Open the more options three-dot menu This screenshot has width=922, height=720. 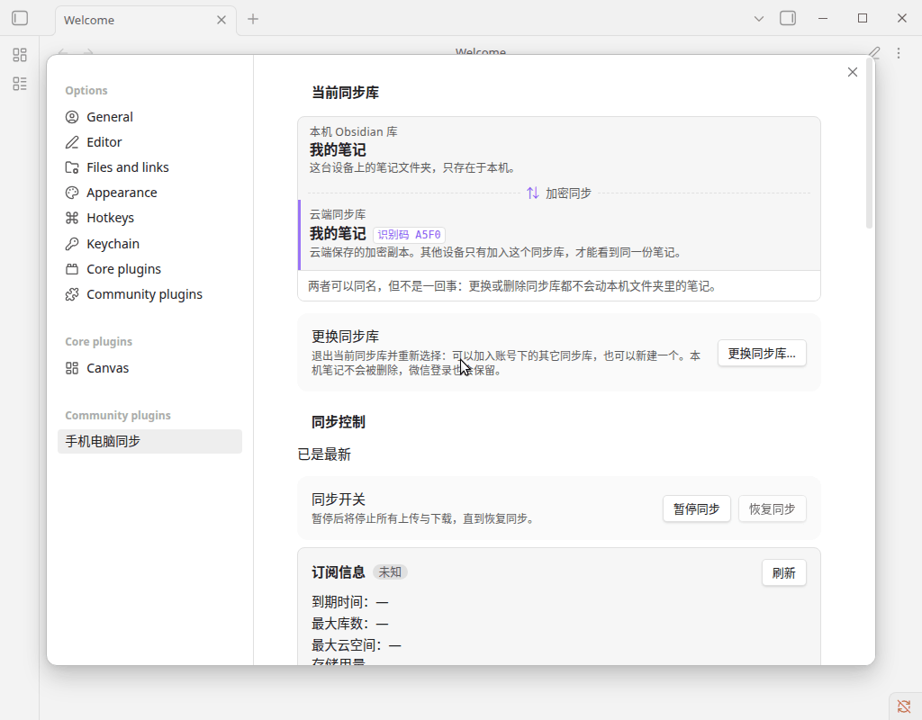899,53
